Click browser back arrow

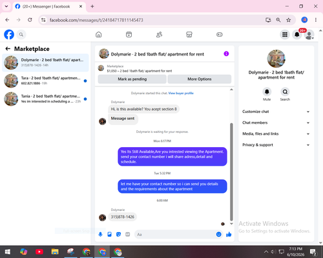tap(7, 20)
